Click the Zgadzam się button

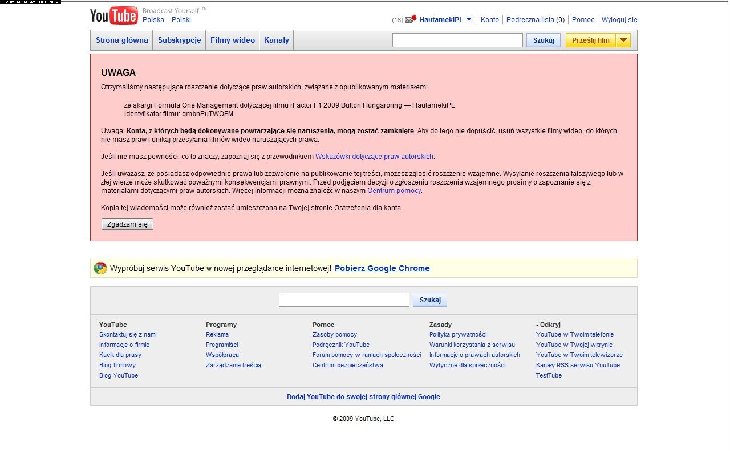click(127, 224)
